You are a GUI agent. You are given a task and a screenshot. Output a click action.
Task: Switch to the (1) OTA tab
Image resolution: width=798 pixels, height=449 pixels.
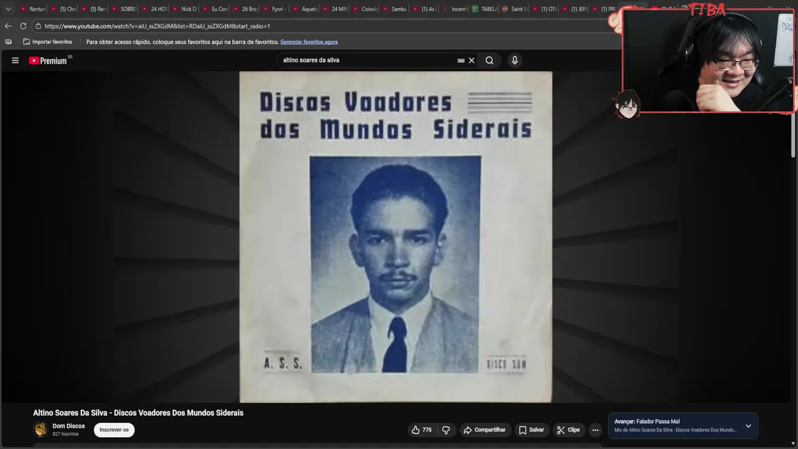click(x=546, y=9)
